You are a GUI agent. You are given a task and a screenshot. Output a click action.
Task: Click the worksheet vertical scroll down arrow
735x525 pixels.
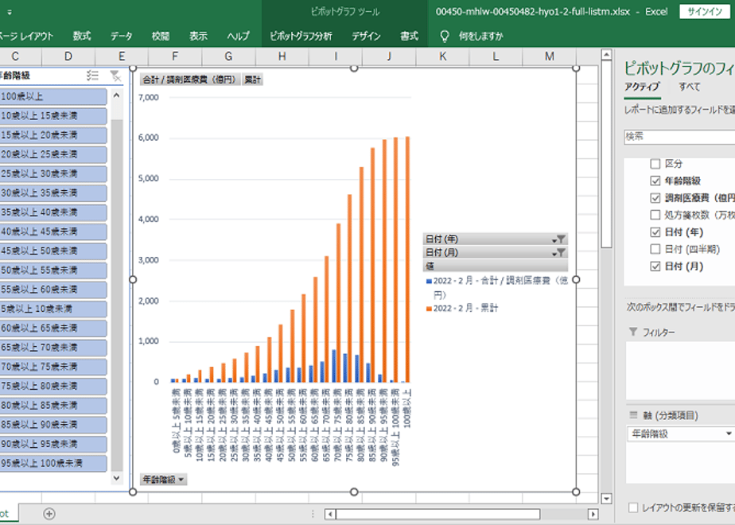(606, 498)
